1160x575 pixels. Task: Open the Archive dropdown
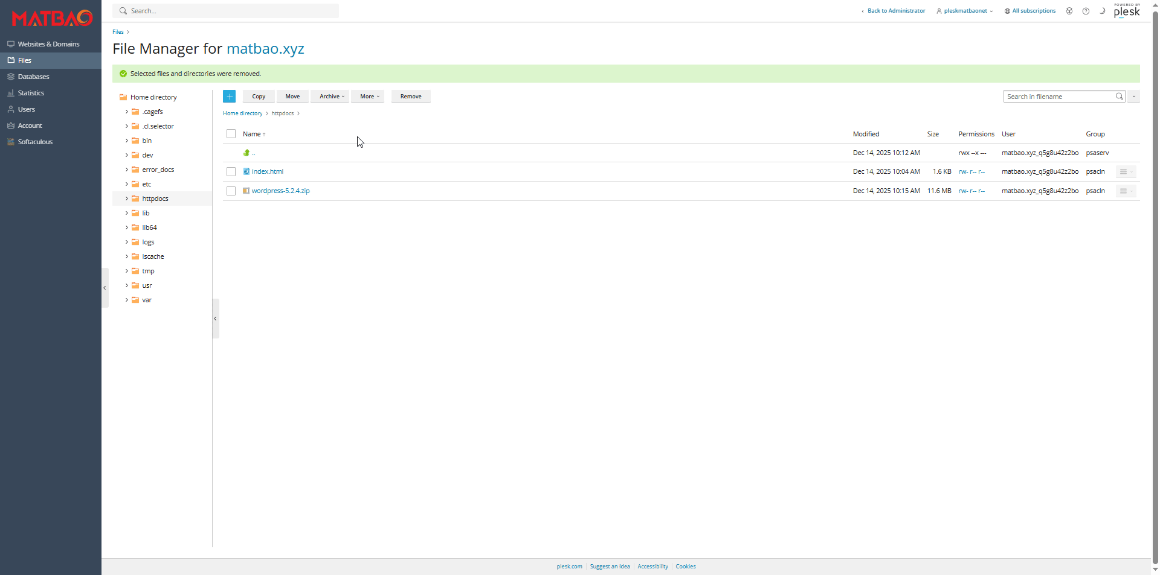tap(331, 97)
